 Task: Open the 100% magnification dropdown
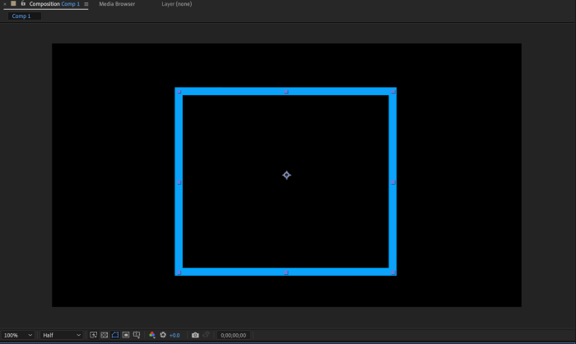(x=17, y=335)
